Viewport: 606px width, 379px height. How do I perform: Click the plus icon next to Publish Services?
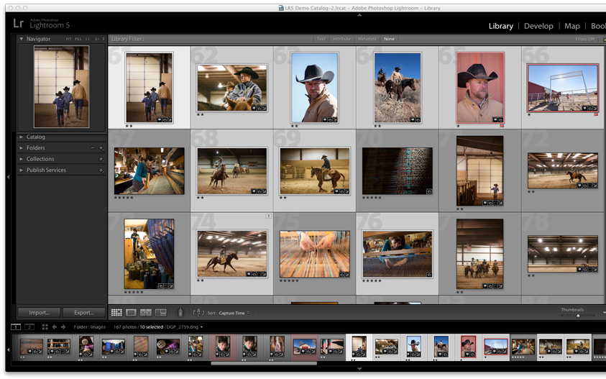click(101, 170)
